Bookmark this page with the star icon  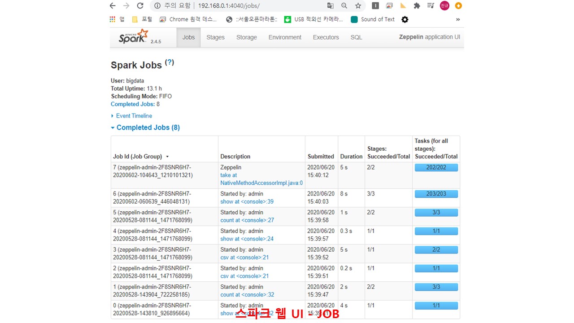tap(358, 6)
